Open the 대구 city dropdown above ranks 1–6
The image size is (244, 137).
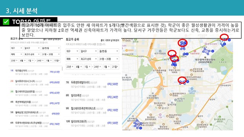[x=17, y=48]
